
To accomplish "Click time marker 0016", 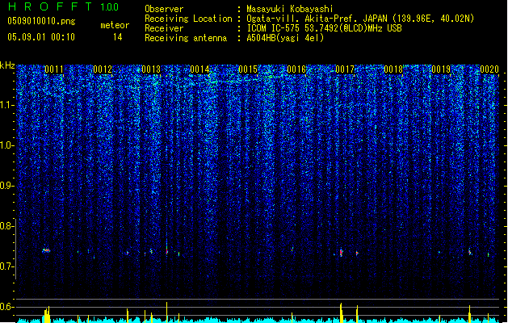I will [296, 69].
